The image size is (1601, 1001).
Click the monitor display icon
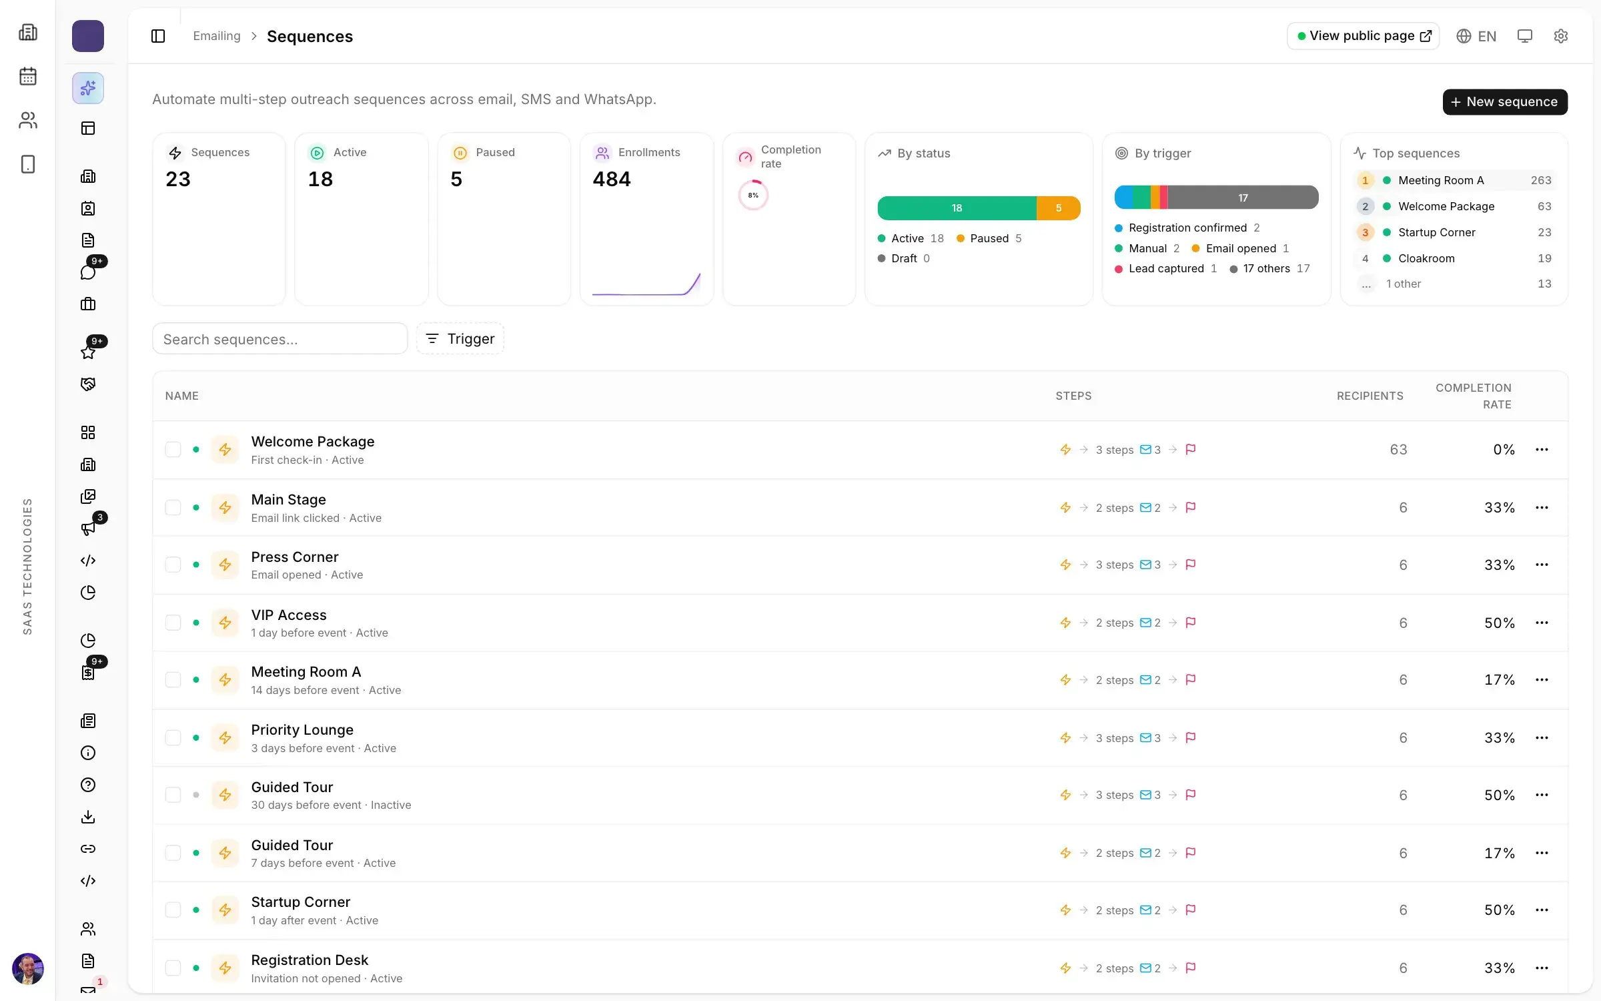click(x=1524, y=36)
